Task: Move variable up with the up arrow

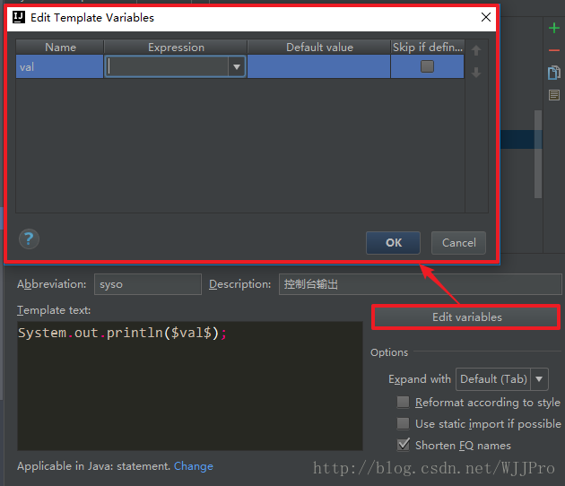Action: pos(476,51)
